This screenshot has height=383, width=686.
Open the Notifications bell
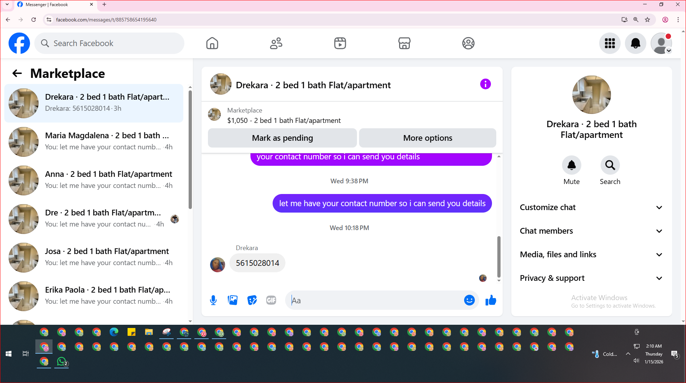(x=636, y=43)
